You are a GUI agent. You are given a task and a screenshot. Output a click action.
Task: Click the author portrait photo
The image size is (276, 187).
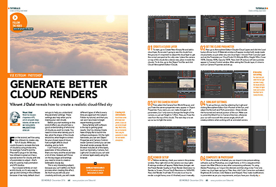pos(15,117)
